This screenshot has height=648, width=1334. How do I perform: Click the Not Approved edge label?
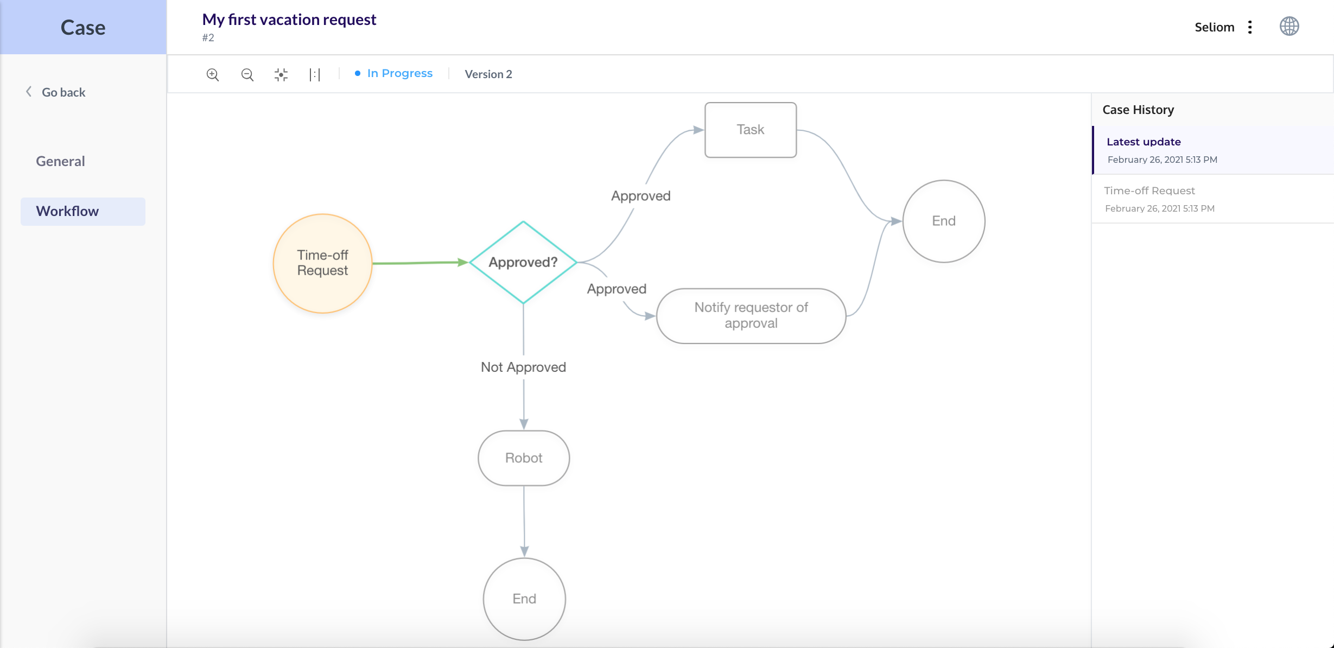pos(523,367)
